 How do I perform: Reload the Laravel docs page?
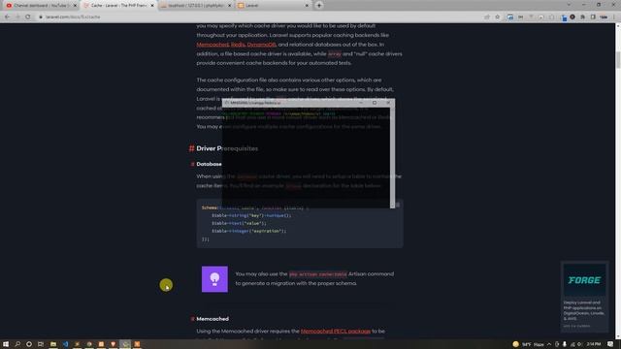pyautogui.click(x=28, y=17)
